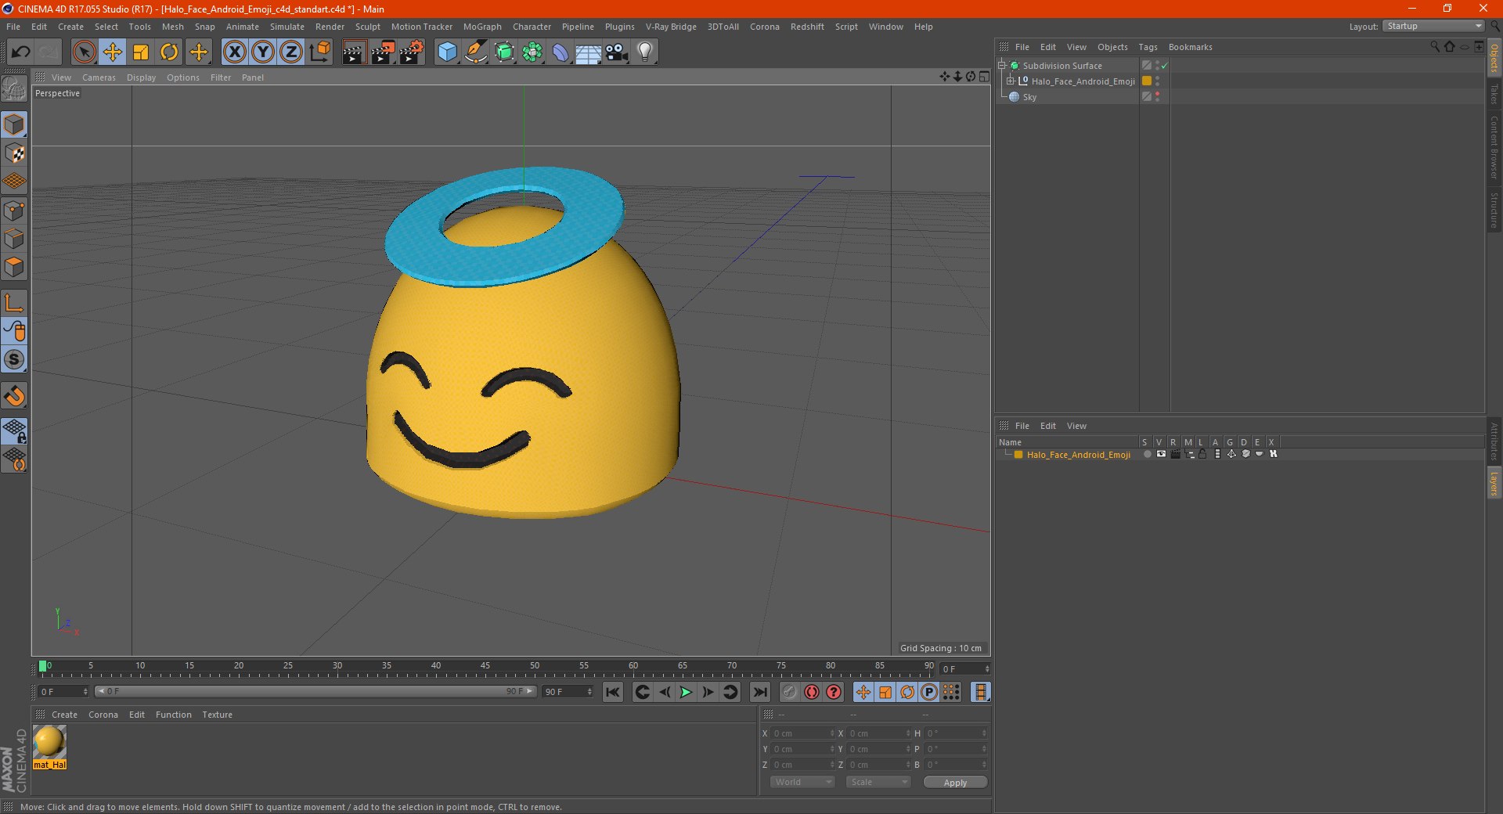
Task: Open the Scale mode dropdown
Action: tap(878, 782)
